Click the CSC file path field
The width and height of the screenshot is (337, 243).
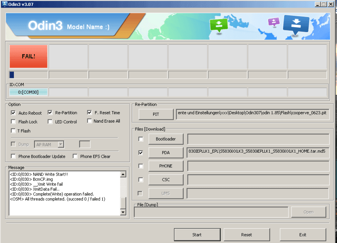coord(258,180)
